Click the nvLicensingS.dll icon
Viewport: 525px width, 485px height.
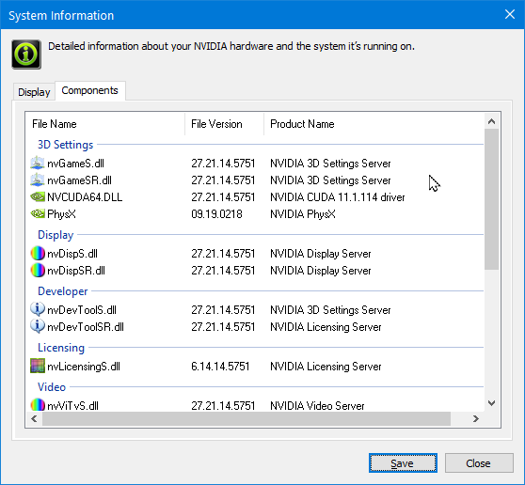coord(38,366)
